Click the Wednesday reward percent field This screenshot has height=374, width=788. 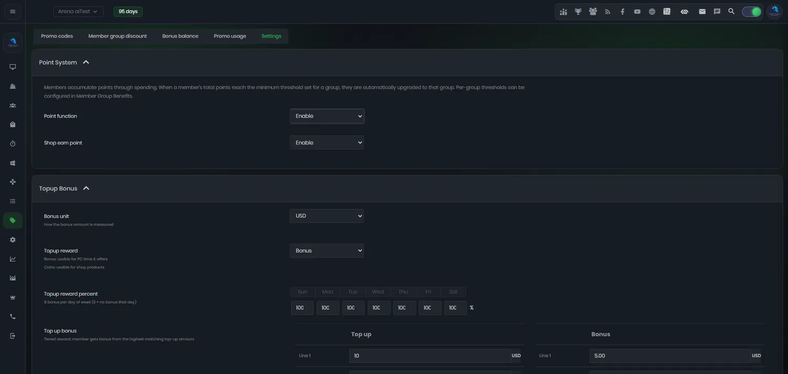(379, 308)
